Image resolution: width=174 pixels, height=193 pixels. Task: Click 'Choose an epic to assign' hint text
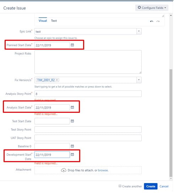pyautogui.click(x=56, y=38)
